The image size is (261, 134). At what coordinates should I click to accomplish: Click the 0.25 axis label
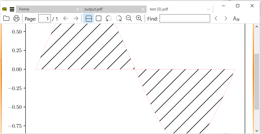[17, 50]
